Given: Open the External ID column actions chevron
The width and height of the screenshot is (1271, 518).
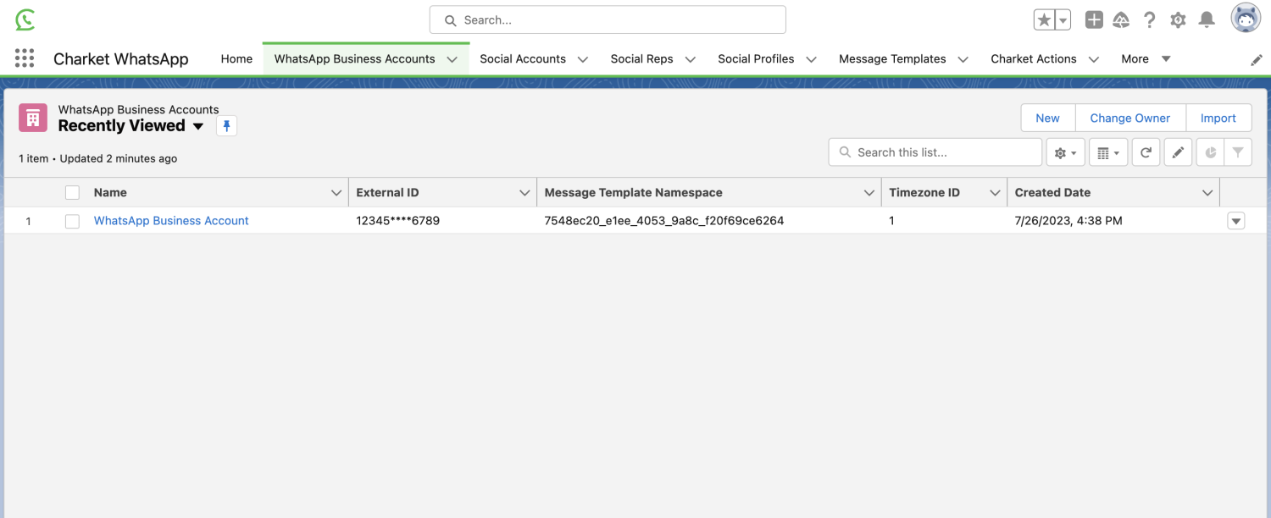Looking at the screenshot, I should 524,193.
